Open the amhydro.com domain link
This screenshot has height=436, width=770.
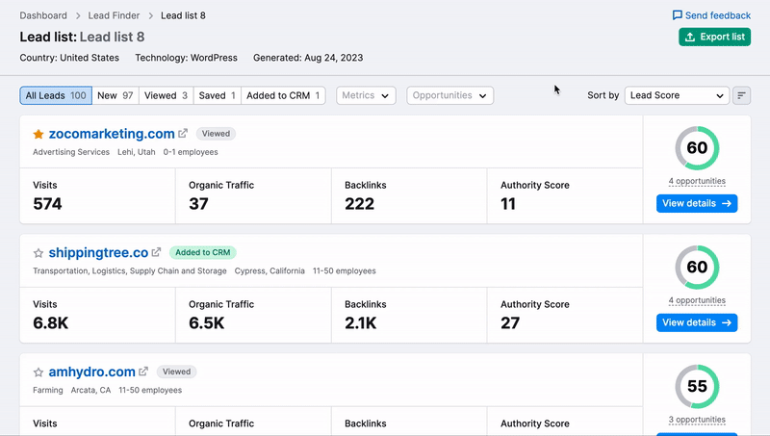[91, 372]
